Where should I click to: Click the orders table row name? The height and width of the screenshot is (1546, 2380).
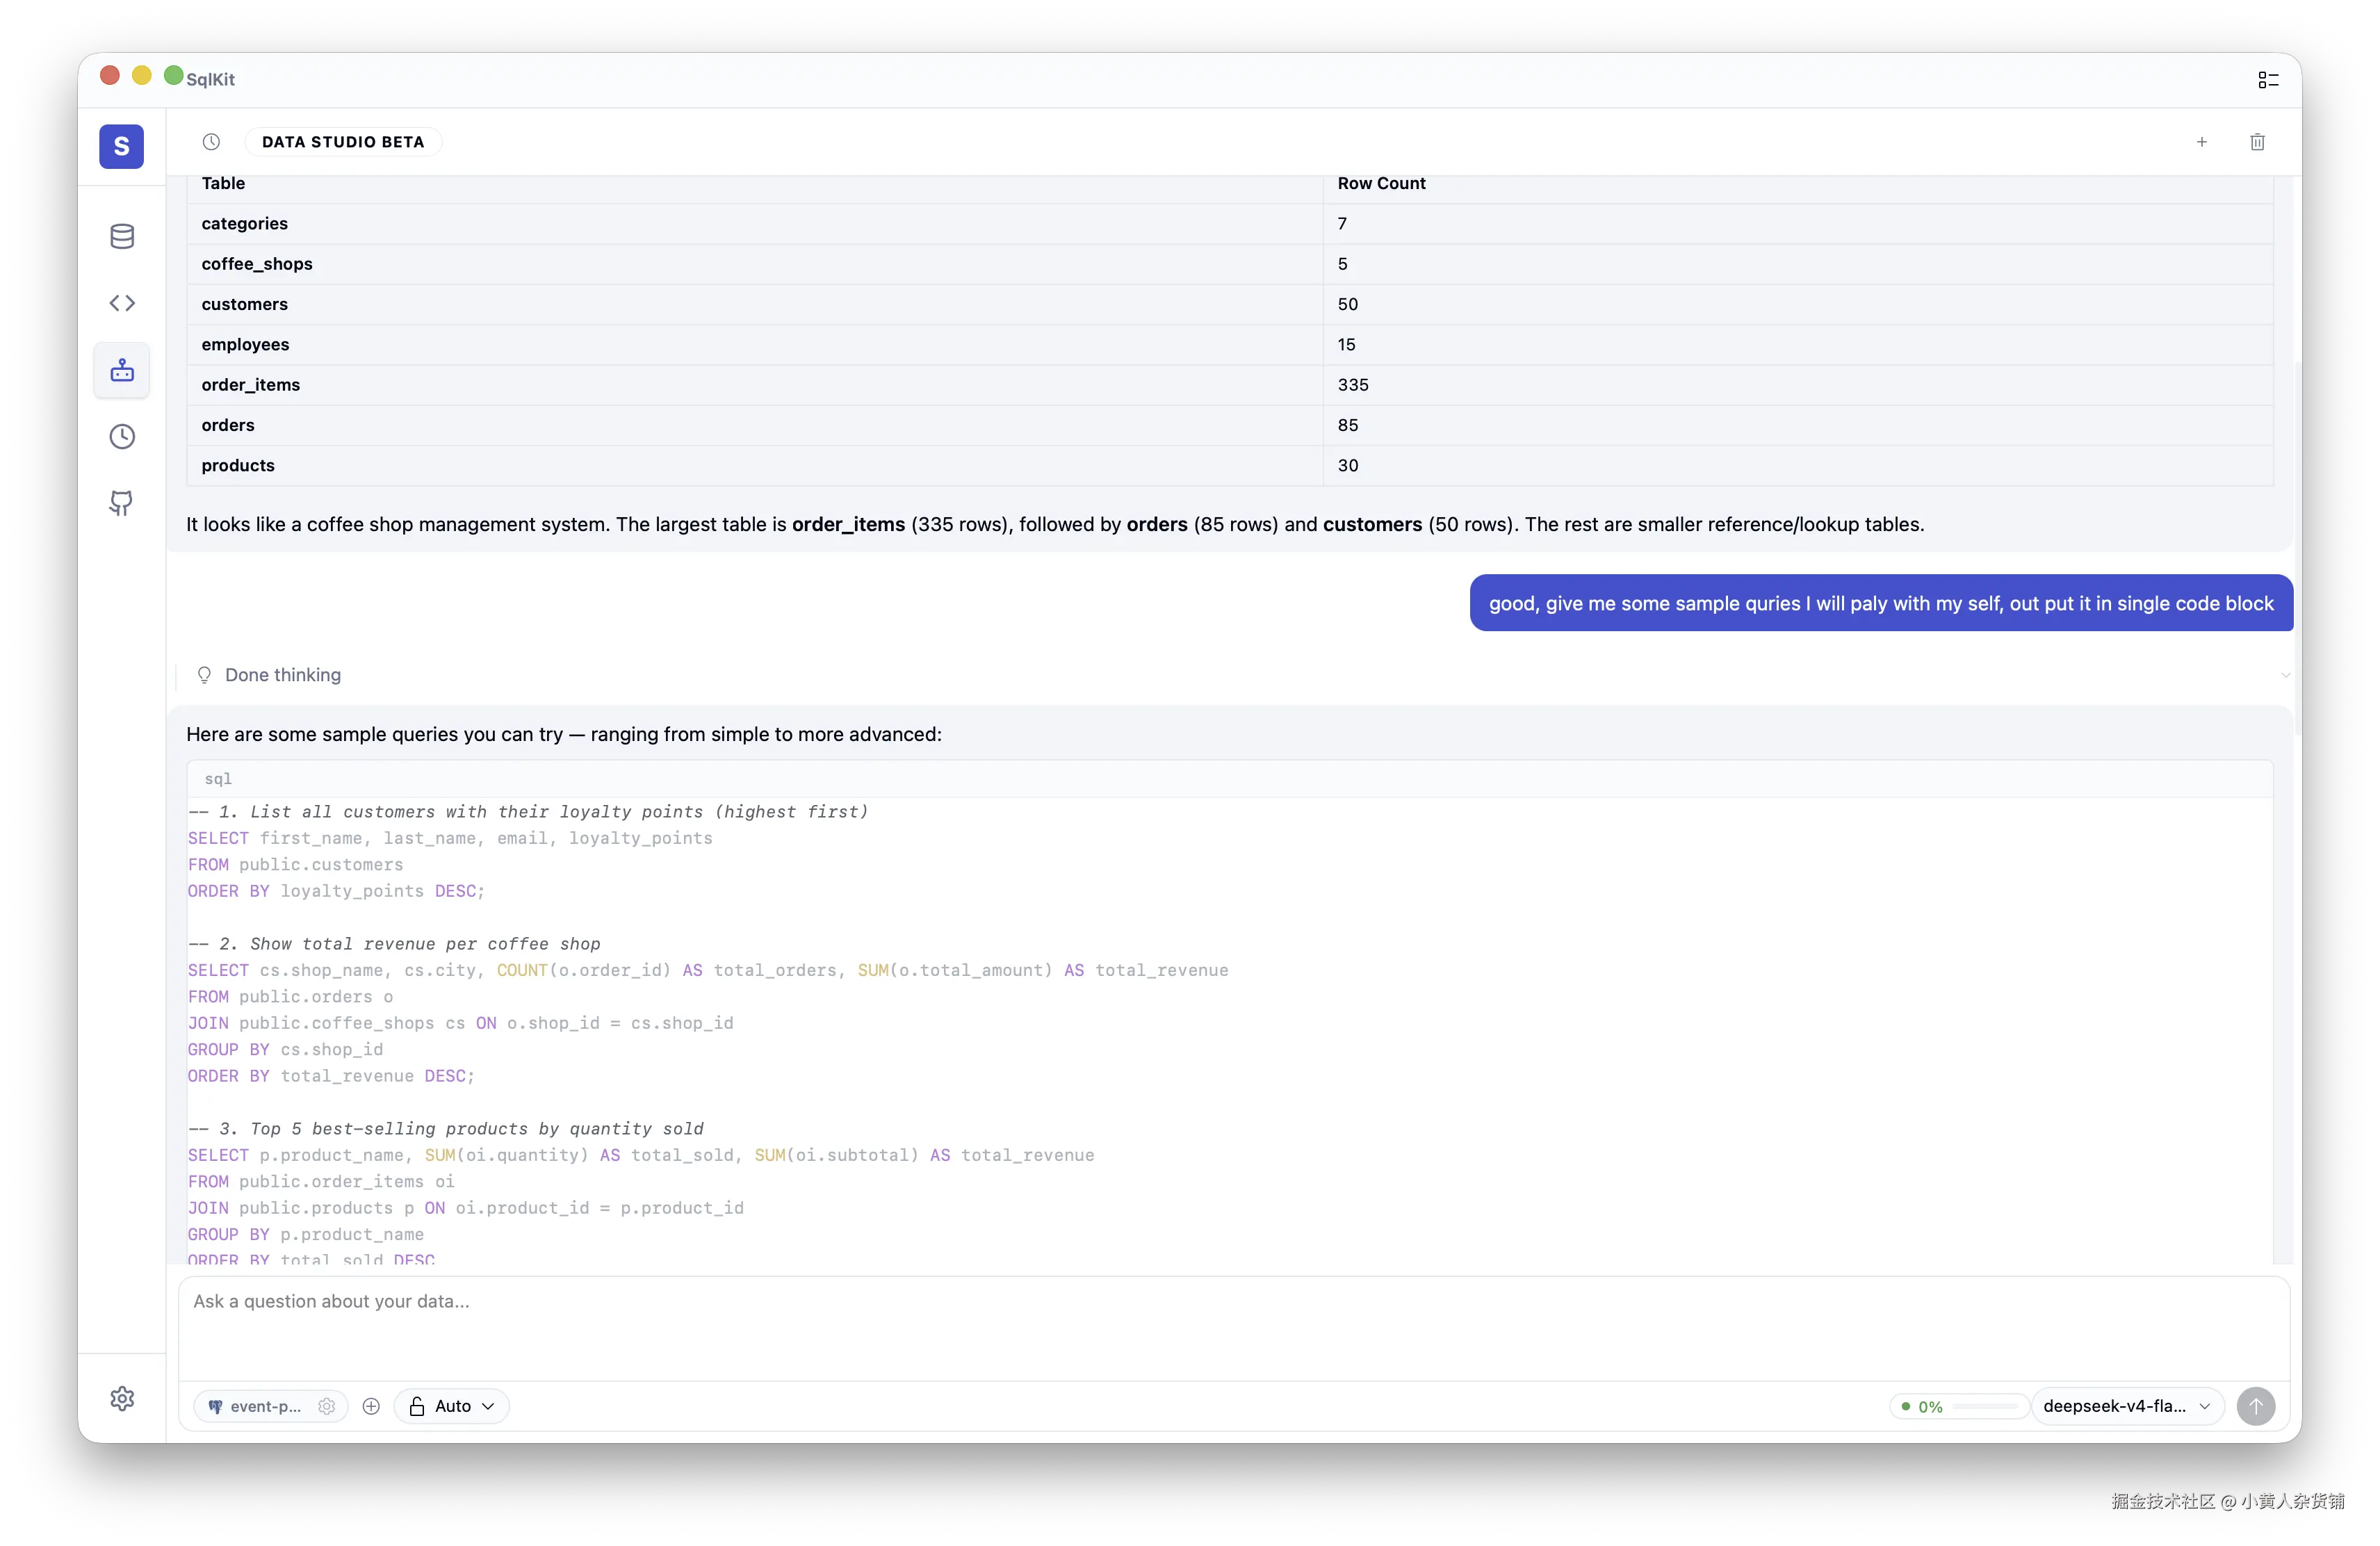(x=228, y=425)
